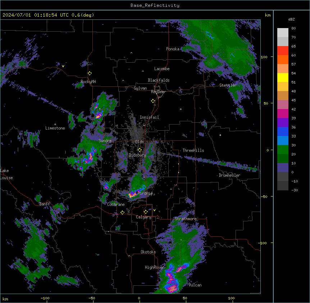Click the Lacombe map label
The height and width of the screenshot is (303, 310).
[x=162, y=69]
